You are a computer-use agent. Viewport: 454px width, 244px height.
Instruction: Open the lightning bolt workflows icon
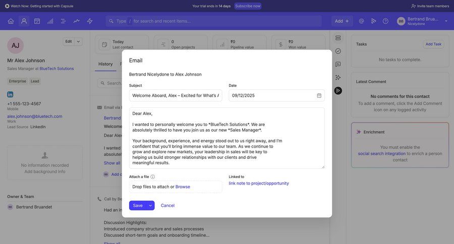point(90,21)
